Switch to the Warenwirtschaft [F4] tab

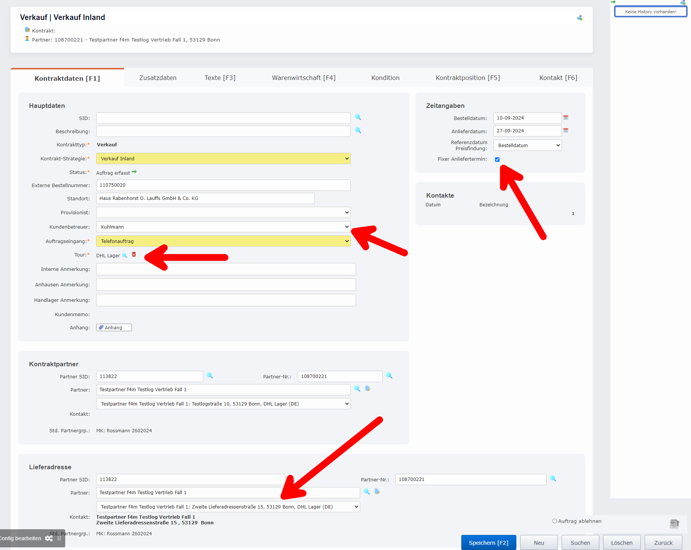pos(304,78)
